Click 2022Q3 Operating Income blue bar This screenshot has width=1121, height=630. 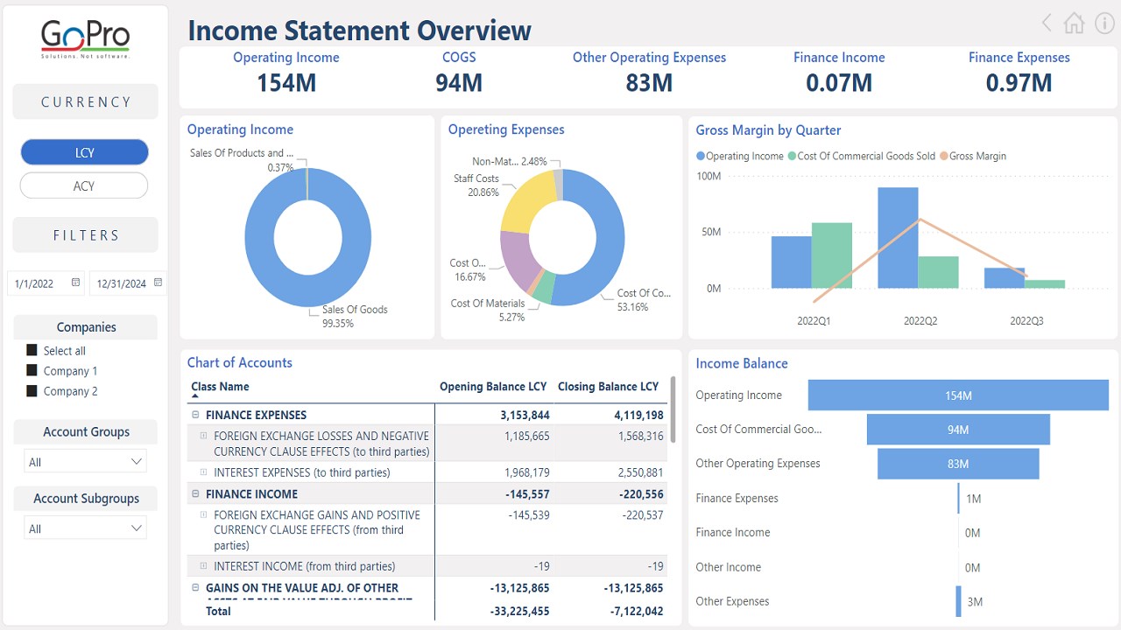click(1004, 277)
